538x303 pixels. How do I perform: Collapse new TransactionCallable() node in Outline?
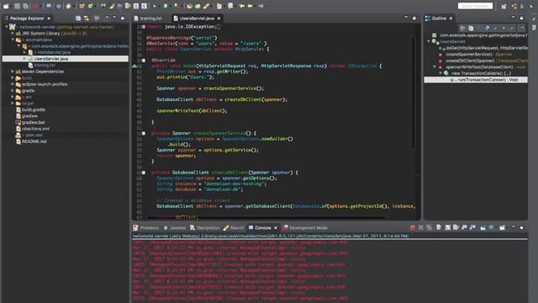pyautogui.click(x=440, y=73)
